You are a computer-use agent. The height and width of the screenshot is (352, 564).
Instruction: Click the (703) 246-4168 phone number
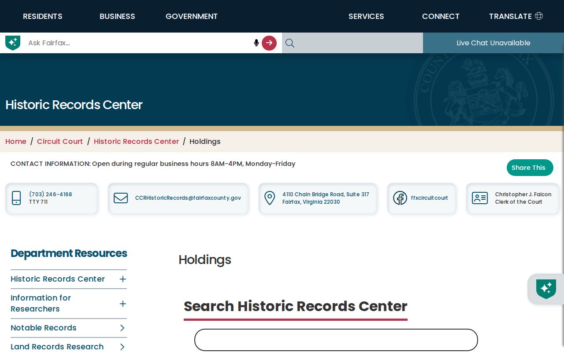[51, 194]
